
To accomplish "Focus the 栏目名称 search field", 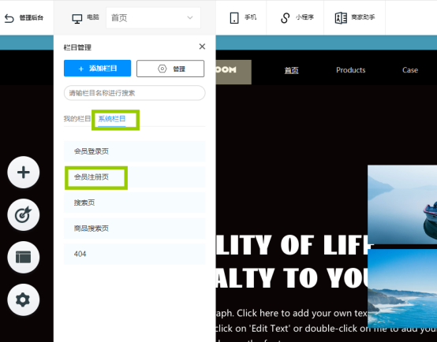I will click(x=135, y=93).
